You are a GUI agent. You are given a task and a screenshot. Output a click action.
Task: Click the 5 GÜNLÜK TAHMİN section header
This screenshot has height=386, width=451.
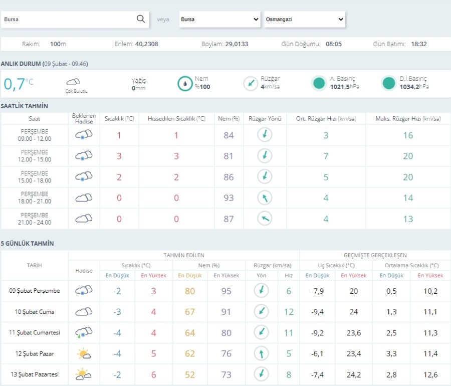point(28,244)
